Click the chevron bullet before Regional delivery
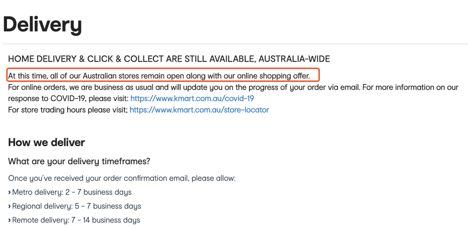Image resolution: width=468 pixels, height=228 pixels. click(x=10, y=206)
